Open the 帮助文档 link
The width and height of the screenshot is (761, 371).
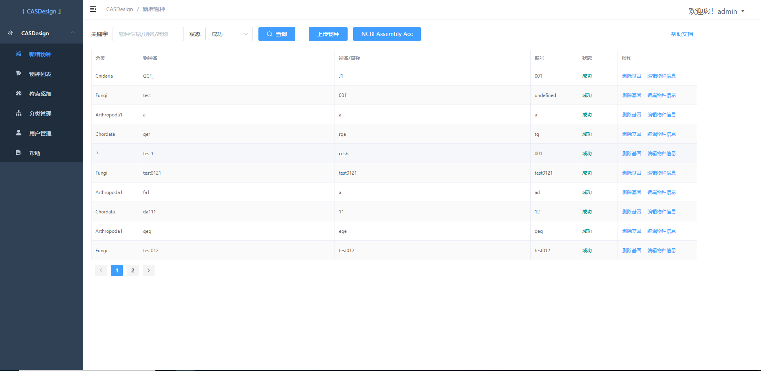[682, 34]
